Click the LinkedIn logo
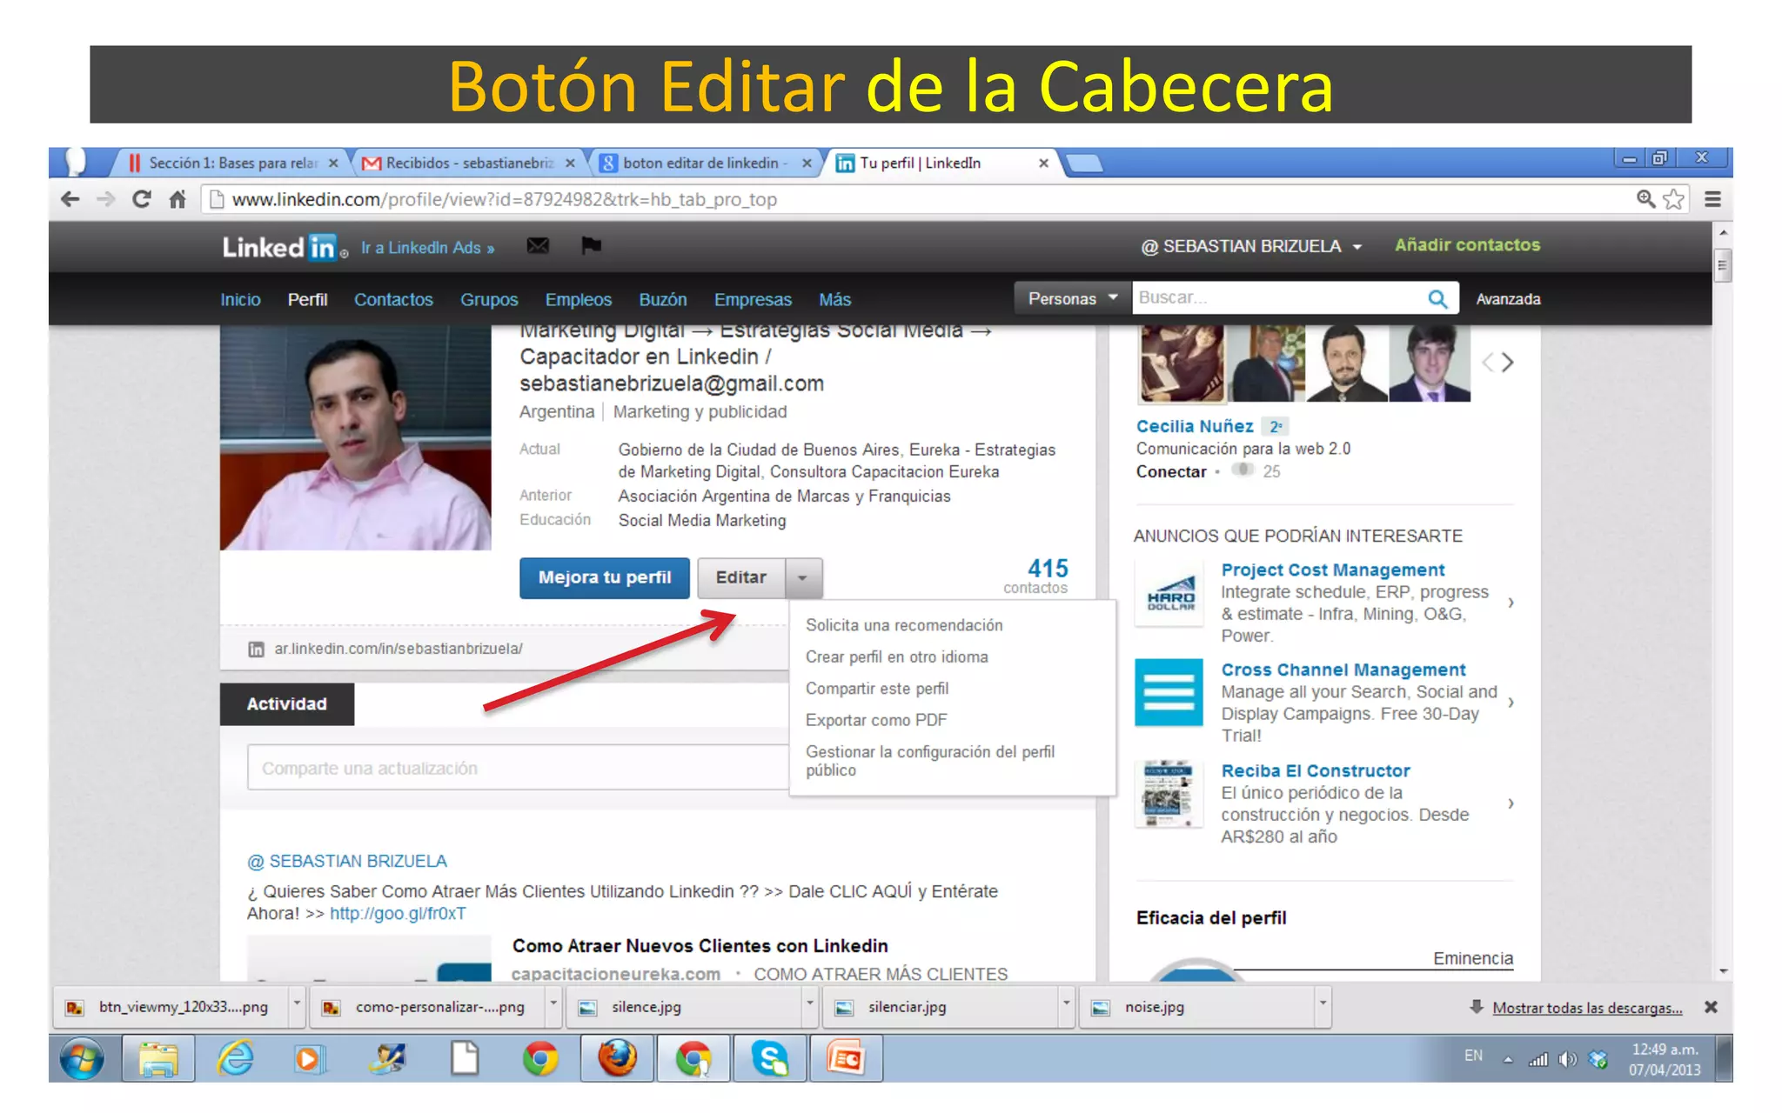This screenshot has height=1113, width=1782. 284,248
